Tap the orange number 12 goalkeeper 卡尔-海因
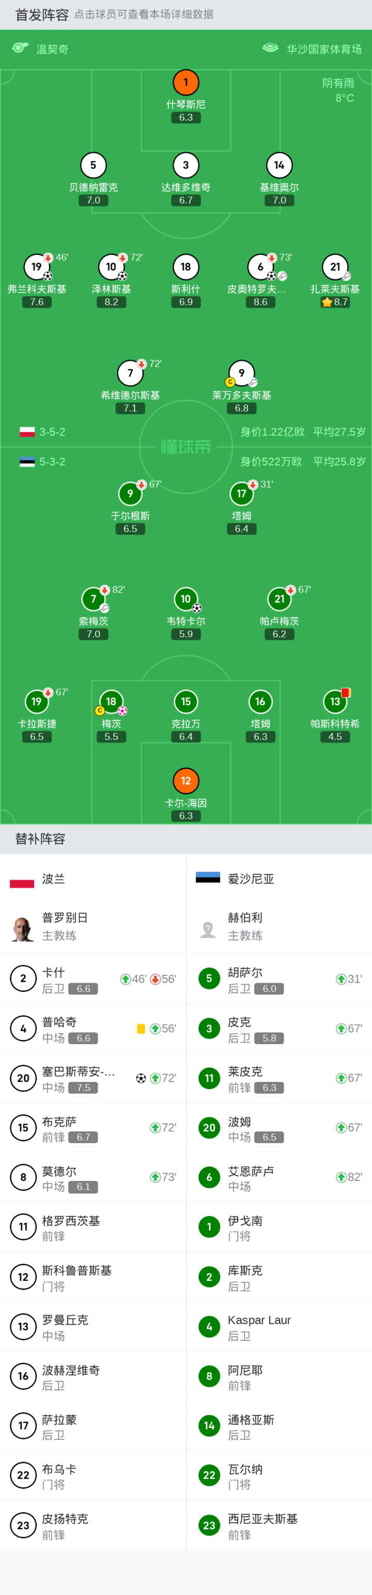Image resolution: width=372 pixels, height=1595 pixels. 185,781
